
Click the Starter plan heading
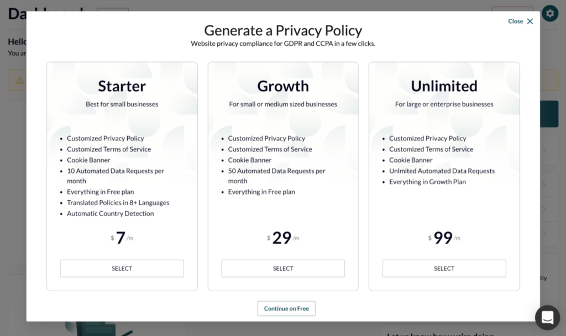(x=122, y=86)
